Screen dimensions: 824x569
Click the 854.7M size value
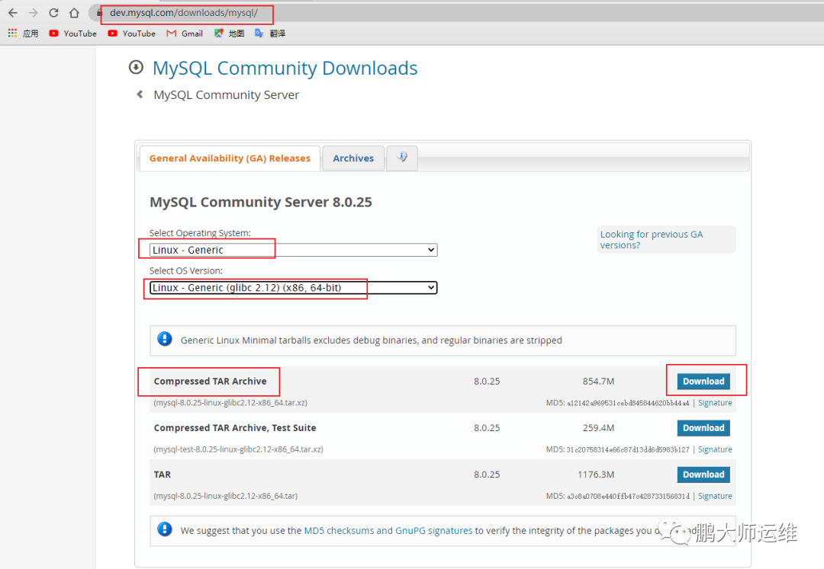[x=598, y=382]
